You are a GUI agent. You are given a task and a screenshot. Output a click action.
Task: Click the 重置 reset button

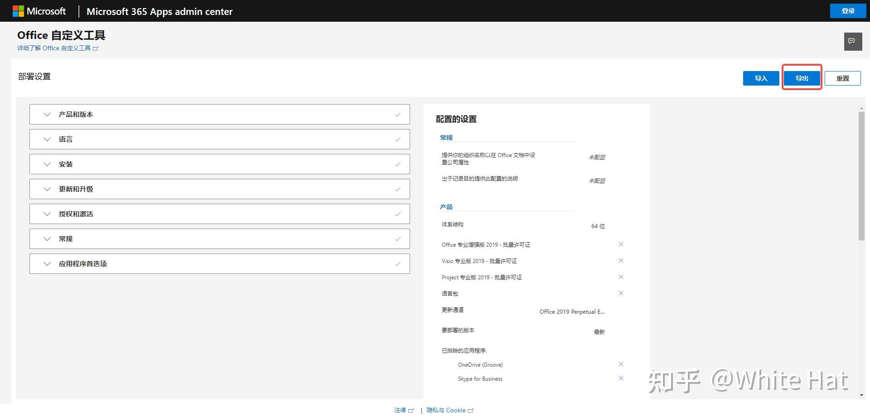[842, 78]
